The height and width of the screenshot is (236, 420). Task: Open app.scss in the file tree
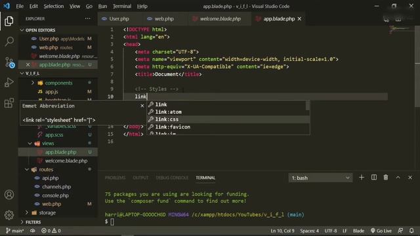pyautogui.click(x=54, y=135)
